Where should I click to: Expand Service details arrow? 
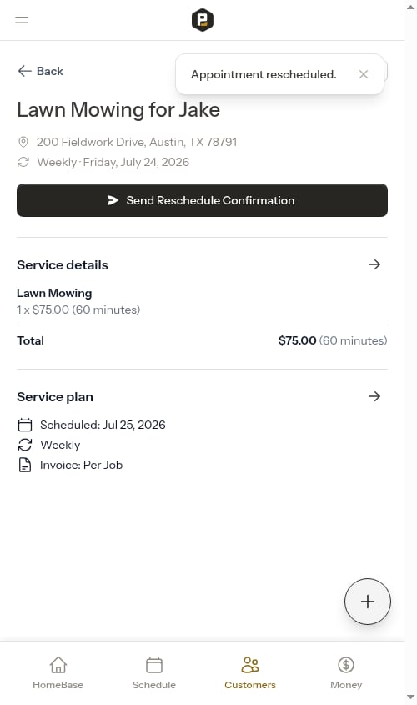[x=374, y=264]
